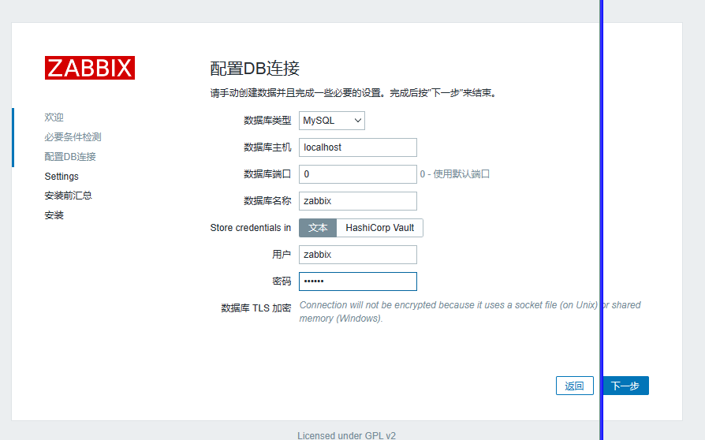Click the 0 - 使用默认端口 hint text
Viewport: 705px width, 440px height.
pyautogui.click(x=454, y=174)
